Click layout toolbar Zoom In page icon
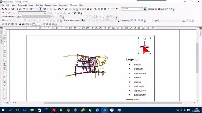The width and height of the screenshot is (202, 113). pyautogui.click(x=3, y=24)
